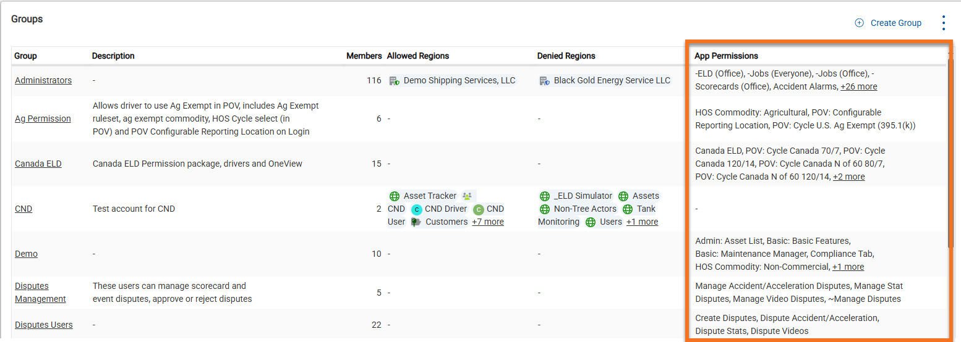This screenshot has height=342, width=961.
Task: Click the Administrators member count 116
Action: tap(374, 80)
